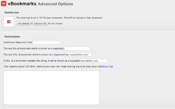
Task: Open the Choose File dialog
Action: [x=40, y=23]
